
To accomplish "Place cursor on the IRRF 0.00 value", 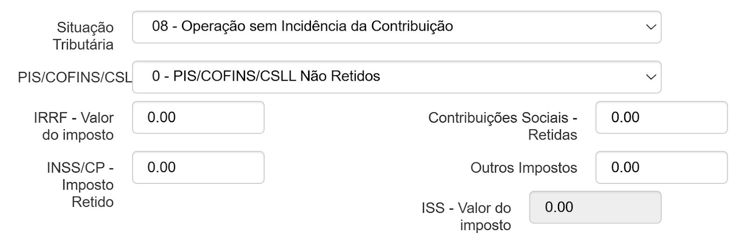I will (x=162, y=118).
